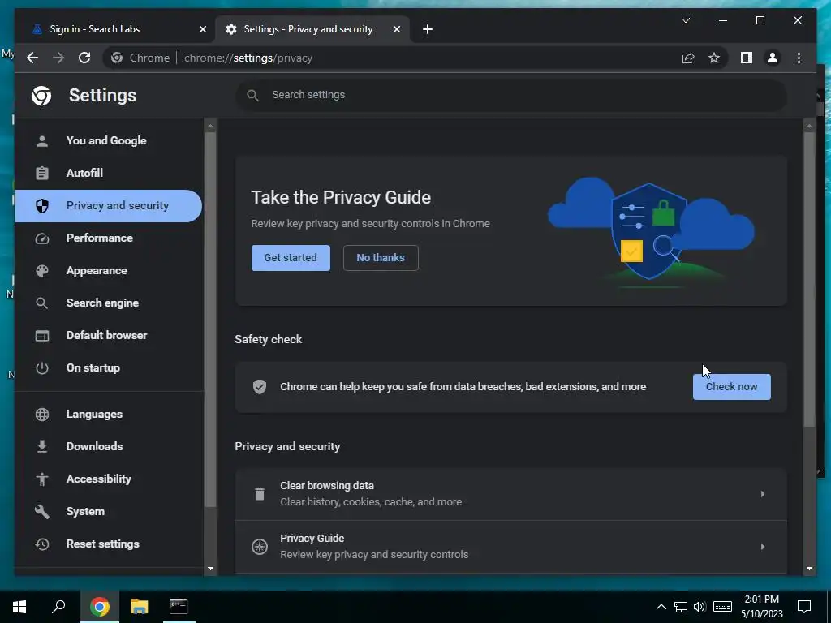Share this page icon in address bar
The width and height of the screenshot is (831, 623).
(x=688, y=58)
